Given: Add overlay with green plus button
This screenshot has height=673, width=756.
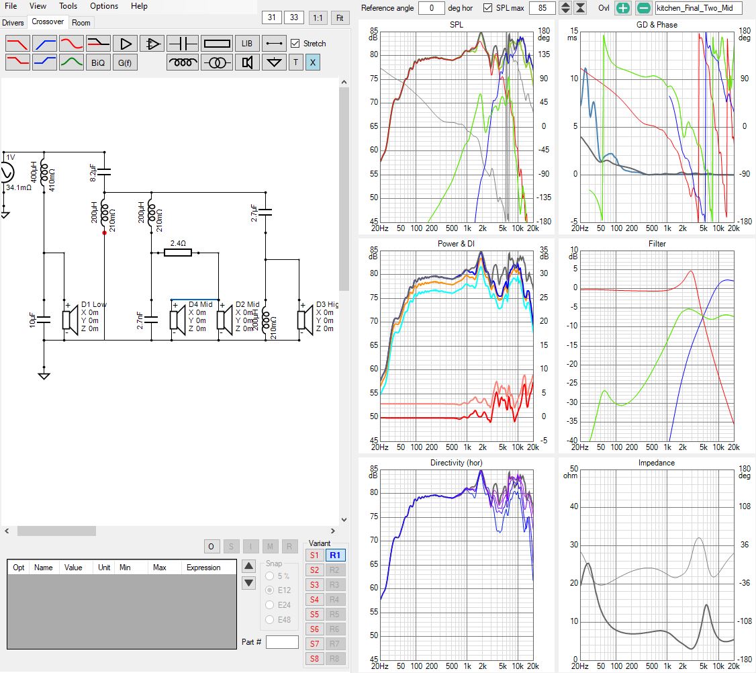Looking at the screenshot, I should 623,7.
